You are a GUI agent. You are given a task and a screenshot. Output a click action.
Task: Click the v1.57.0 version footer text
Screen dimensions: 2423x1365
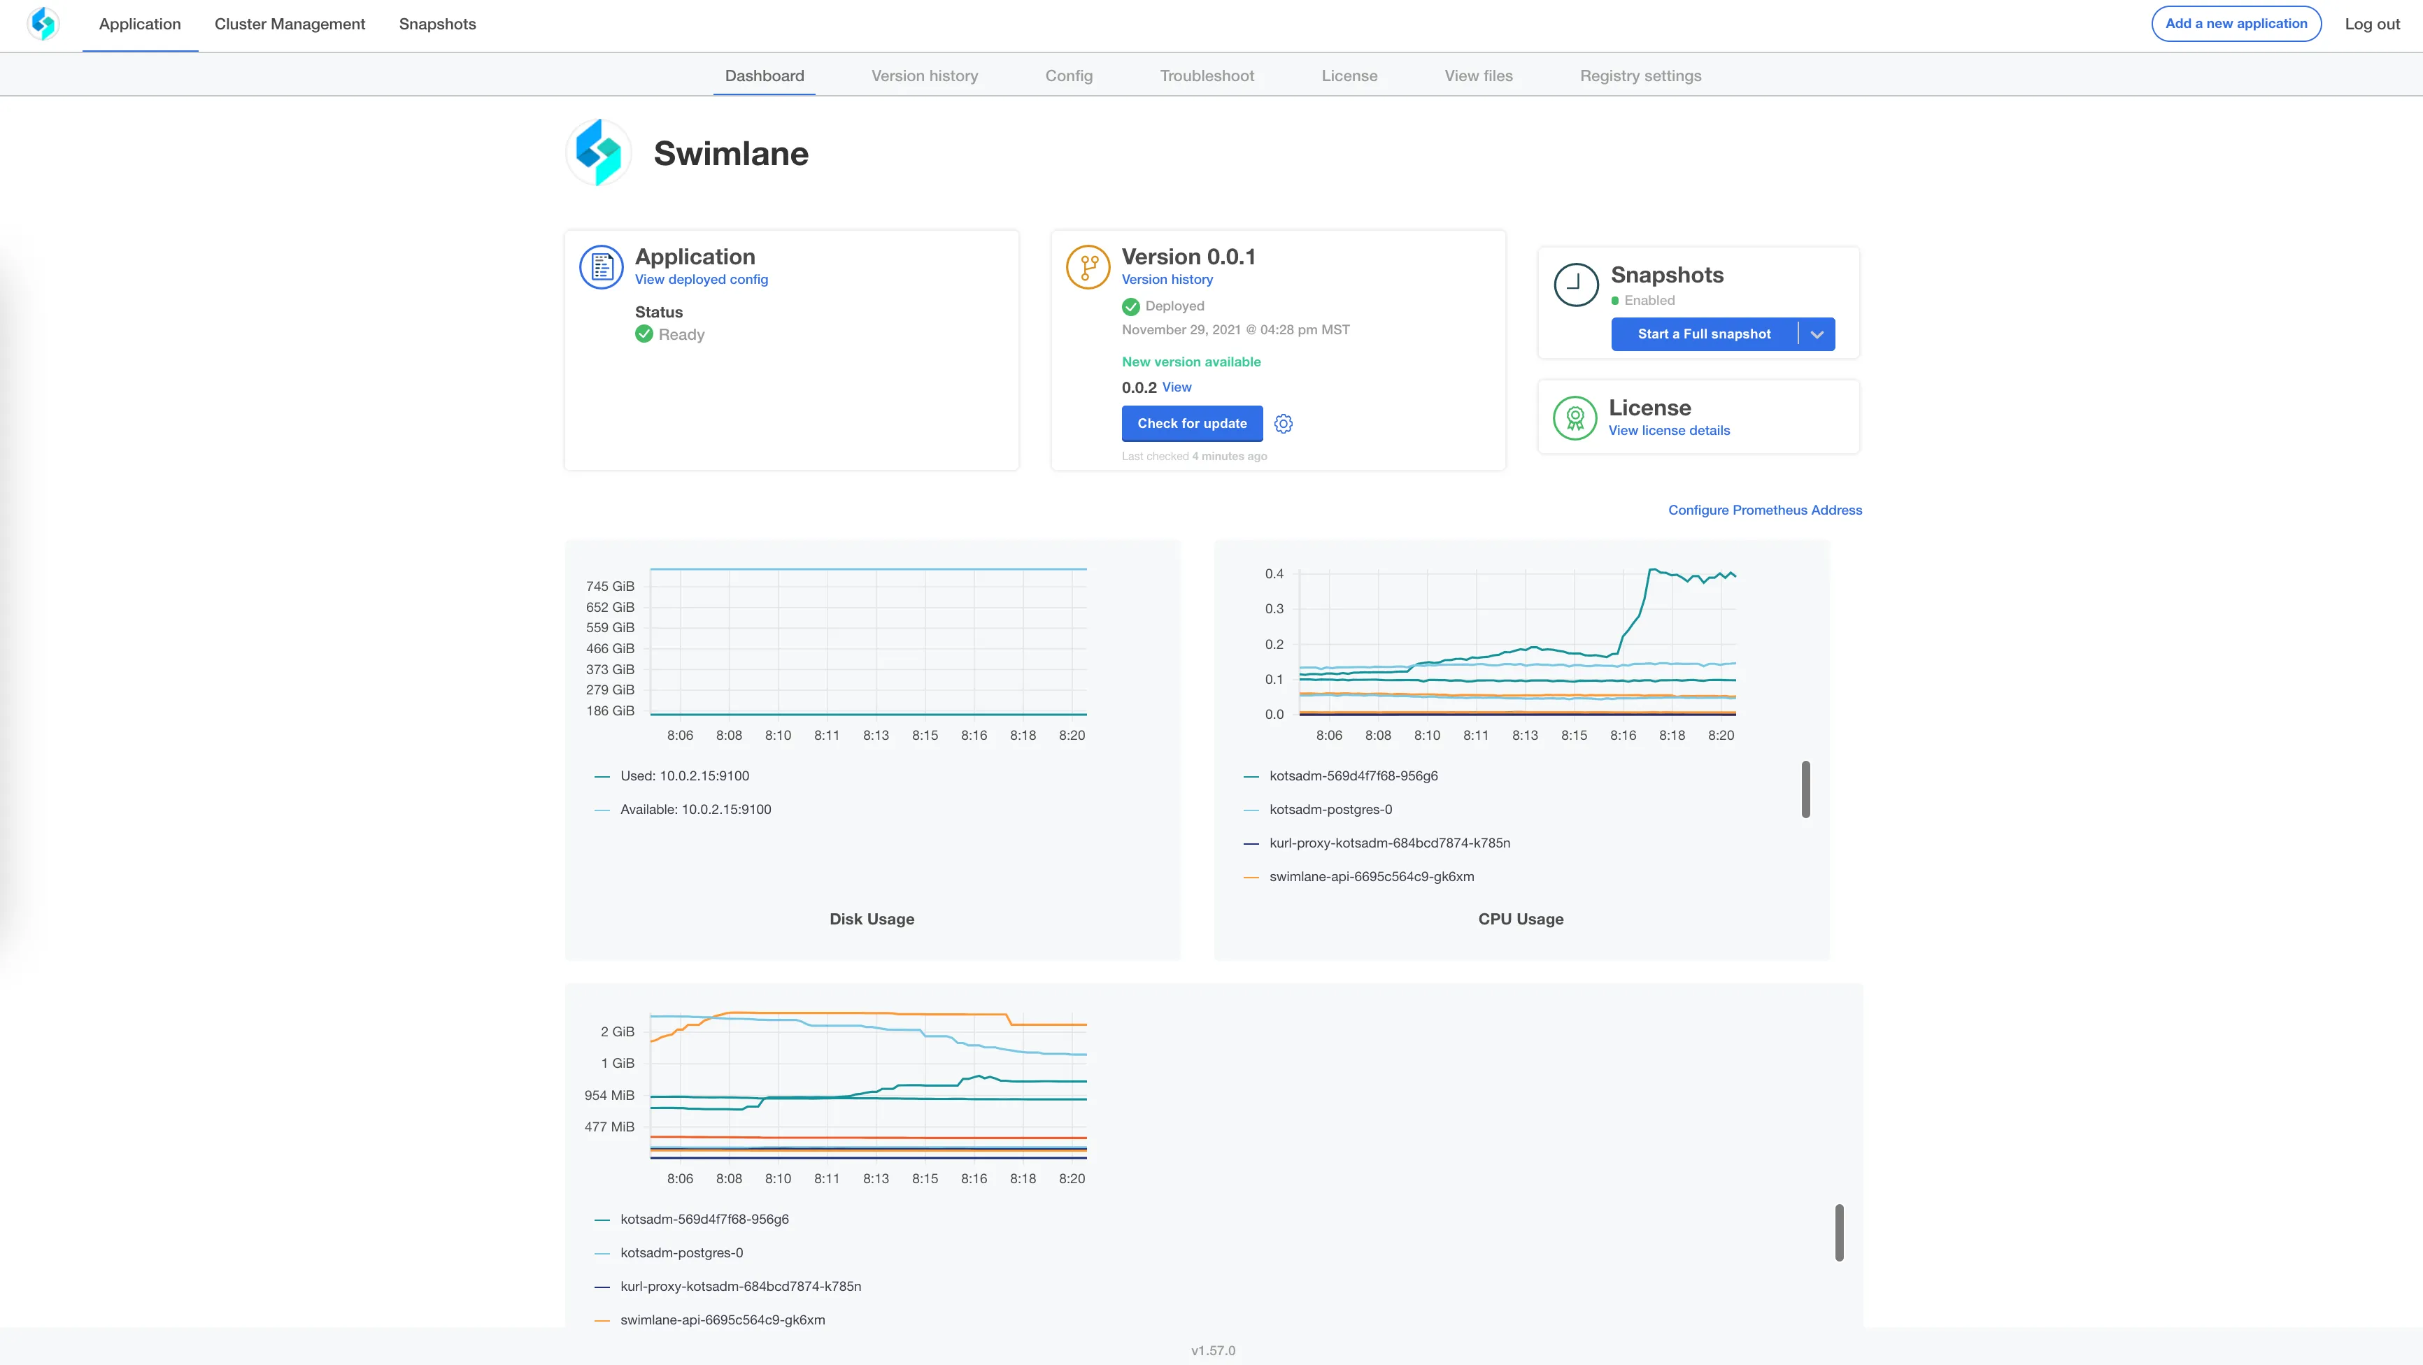pyautogui.click(x=1214, y=1351)
